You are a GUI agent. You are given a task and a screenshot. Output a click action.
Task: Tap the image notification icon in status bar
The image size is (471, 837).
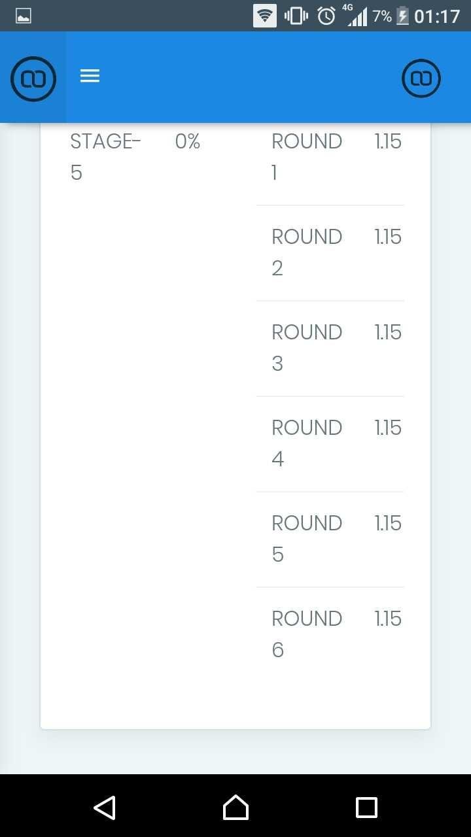click(x=24, y=16)
